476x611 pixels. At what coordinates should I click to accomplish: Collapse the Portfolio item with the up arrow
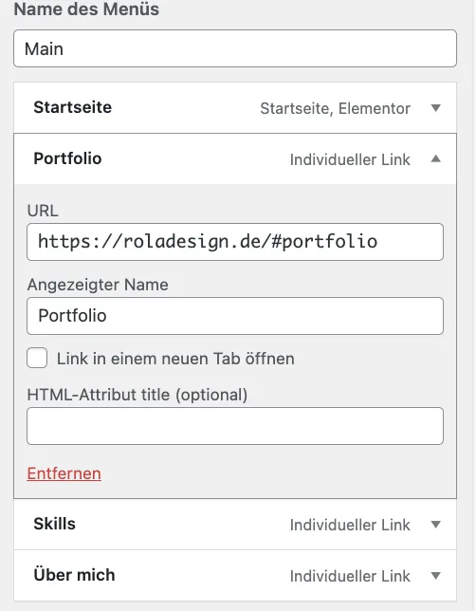436,158
